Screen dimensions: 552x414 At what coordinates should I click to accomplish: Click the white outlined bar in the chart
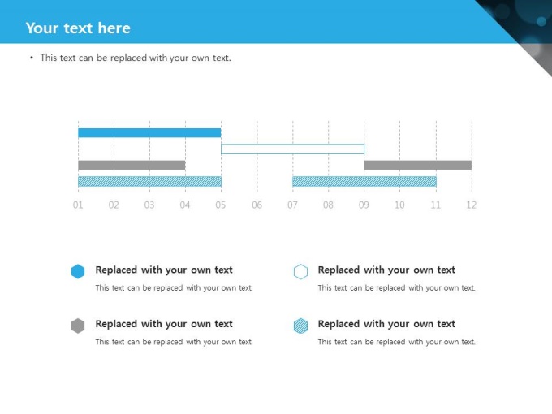point(292,149)
